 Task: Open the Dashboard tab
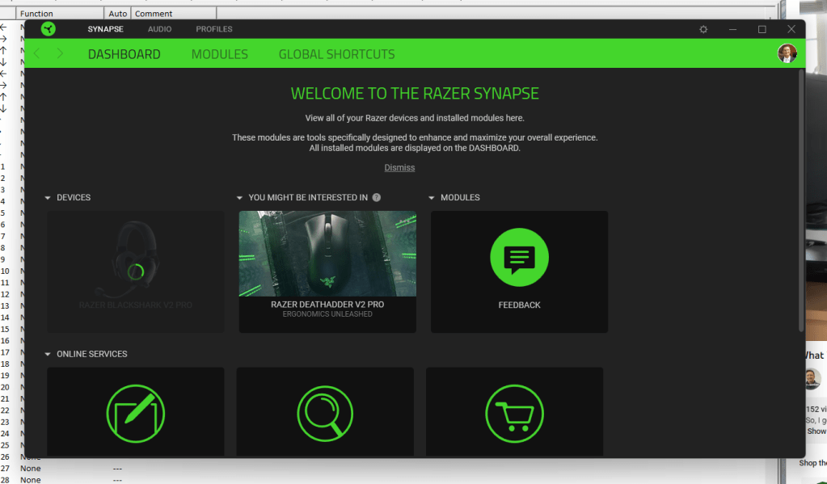pyautogui.click(x=124, y=54)
